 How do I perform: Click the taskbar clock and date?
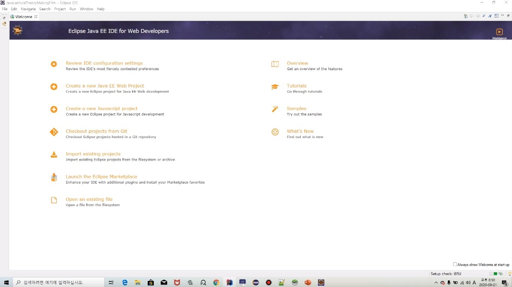pyautogui.click(x=488, y=282)
